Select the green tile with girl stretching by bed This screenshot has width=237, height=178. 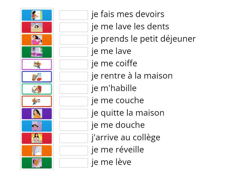tap(37, 52)
